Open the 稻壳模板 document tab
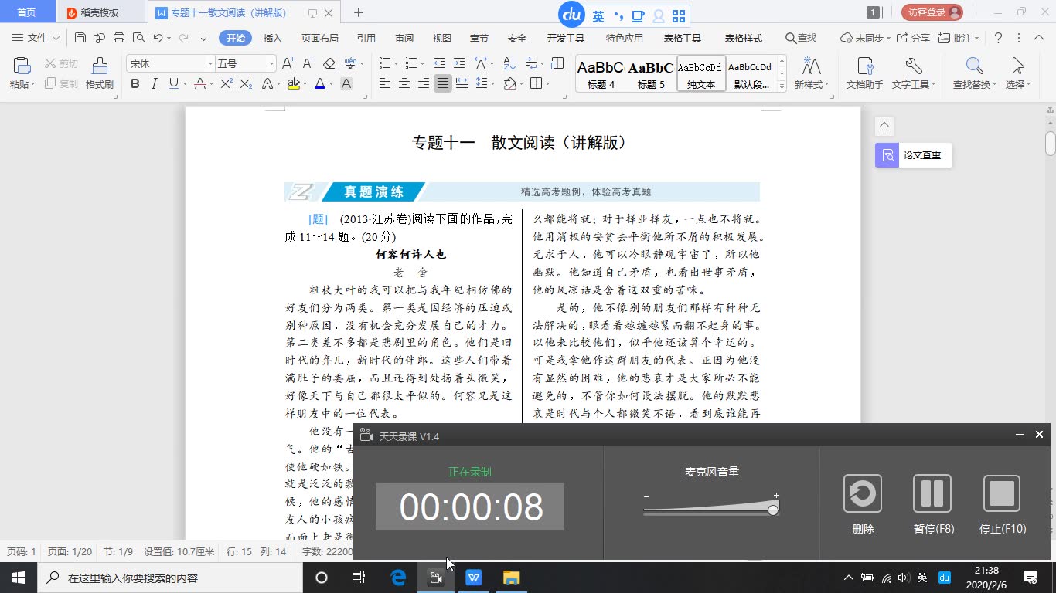 coord(100,12)
